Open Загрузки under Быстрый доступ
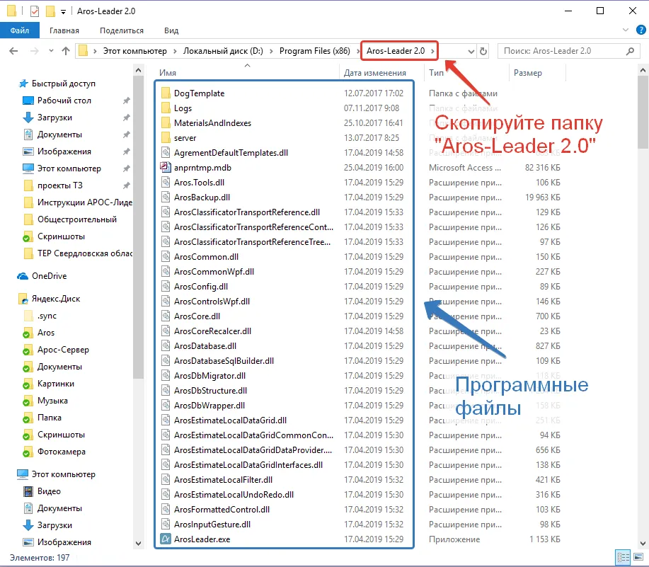Viewport: 649px width, 567px height. coord(54,118)
